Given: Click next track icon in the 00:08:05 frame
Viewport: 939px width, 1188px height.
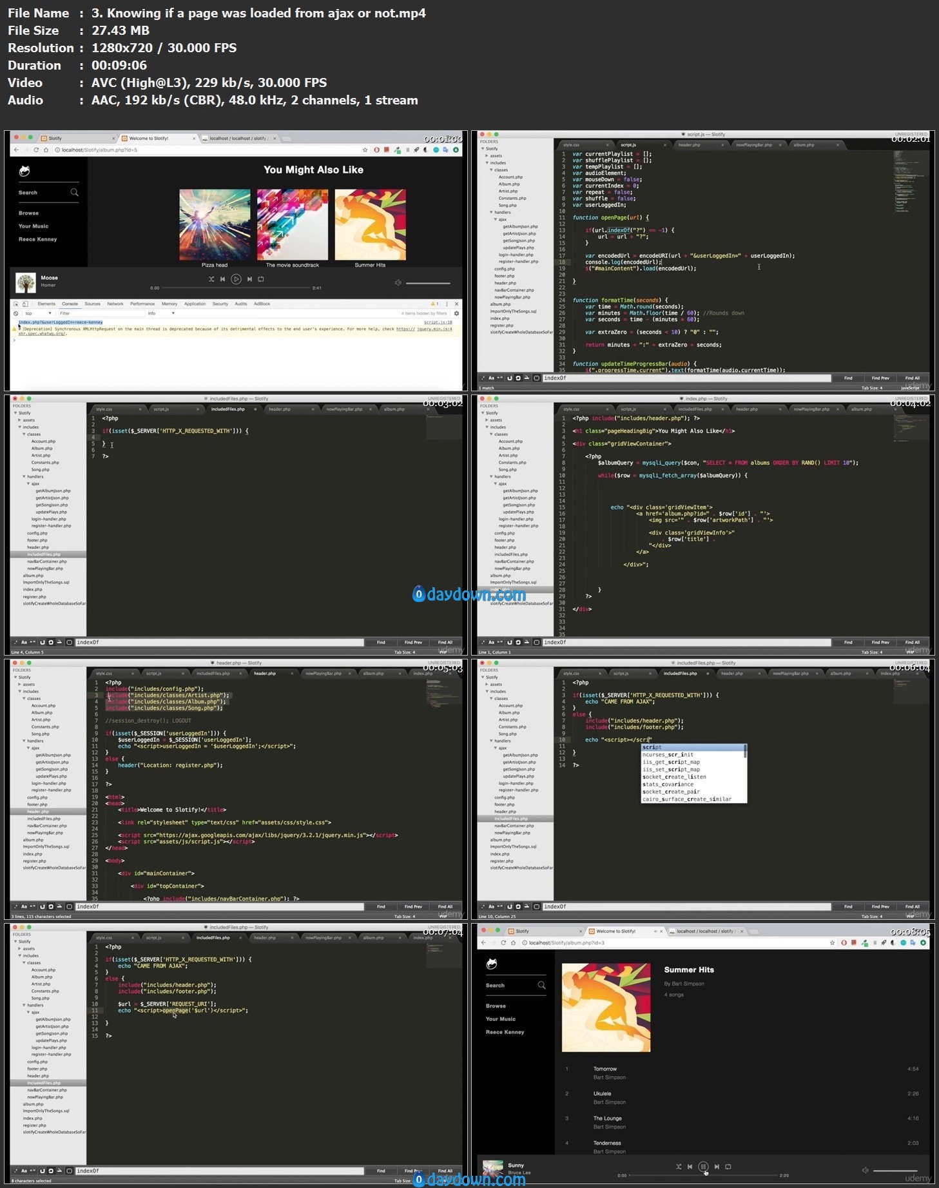Looking at the screenshot, I should click(717, 1166).
